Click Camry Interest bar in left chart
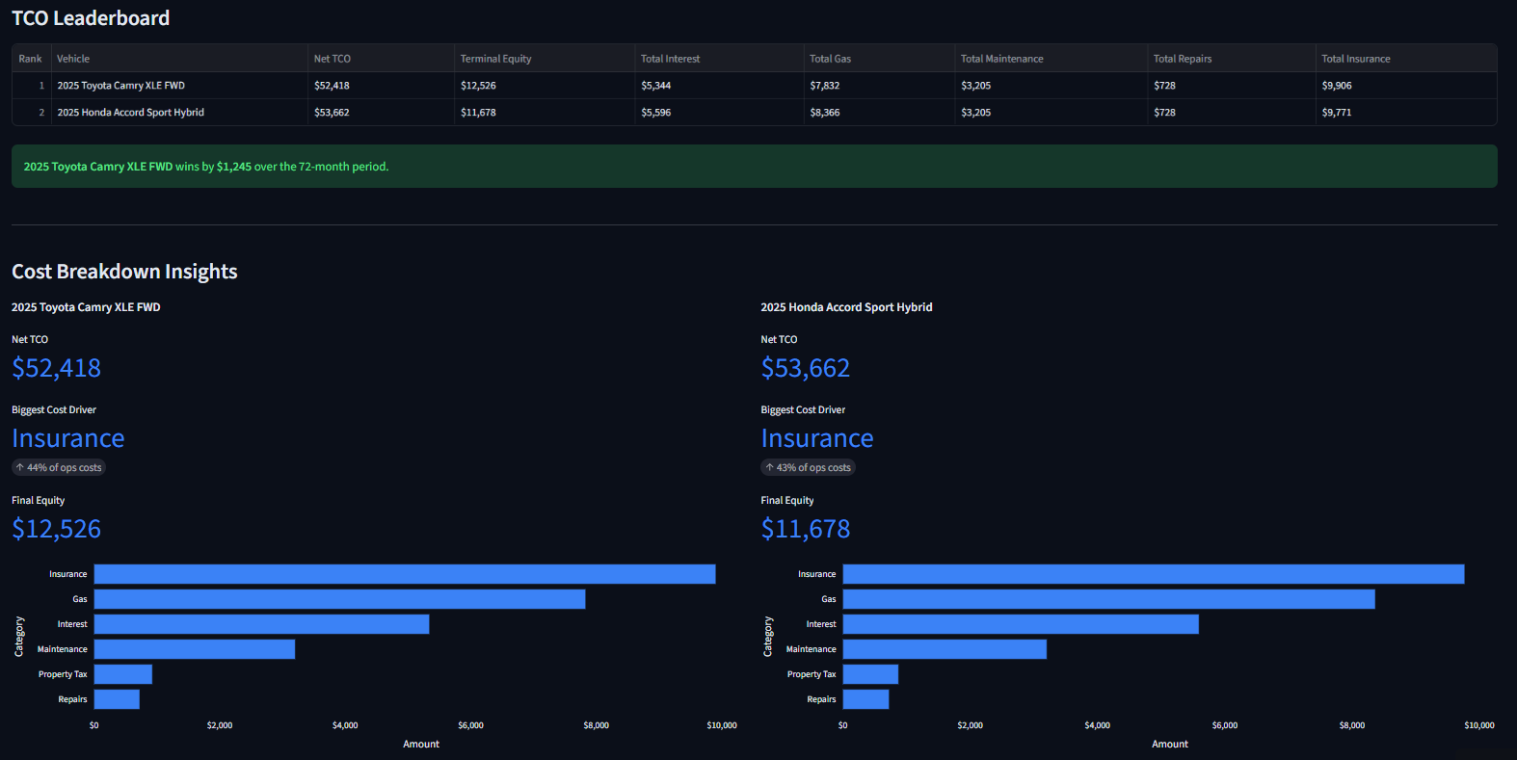The image size is (1517, 760). click(261, 624)
